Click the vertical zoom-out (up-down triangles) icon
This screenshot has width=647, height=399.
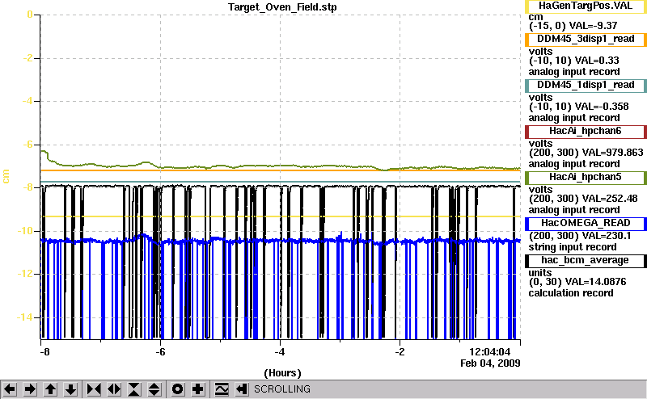point(154,389)
